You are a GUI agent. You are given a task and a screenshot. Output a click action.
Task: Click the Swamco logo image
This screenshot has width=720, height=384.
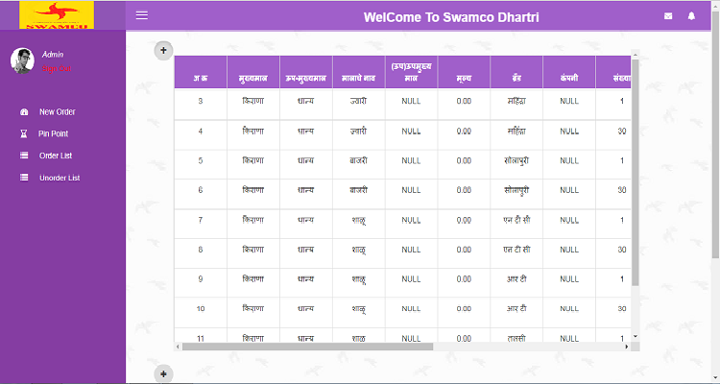[x=57, y=14]
